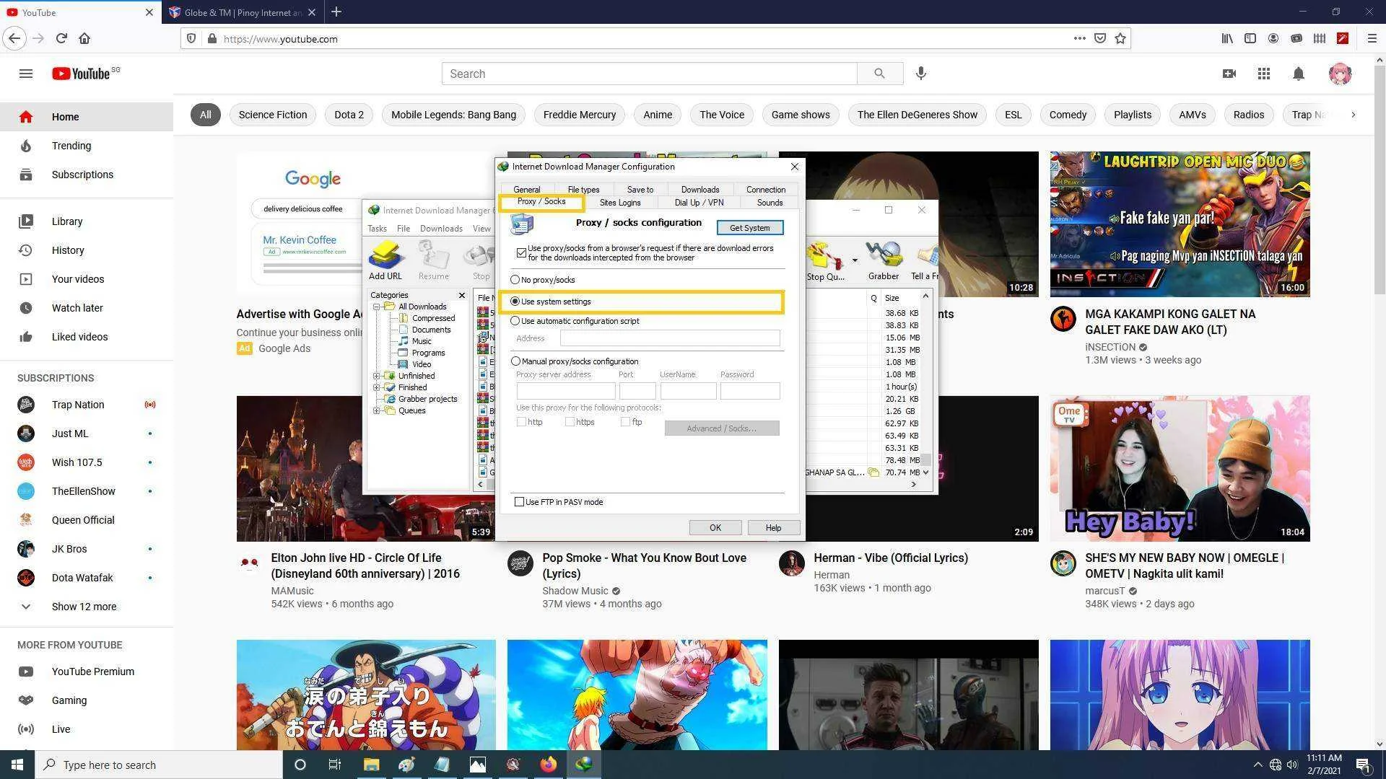Image resolution: width=1386 pixels, height=779 pixels.
Task: Toggle use proxy from browser's request checkbox
Action: (521, 252)
